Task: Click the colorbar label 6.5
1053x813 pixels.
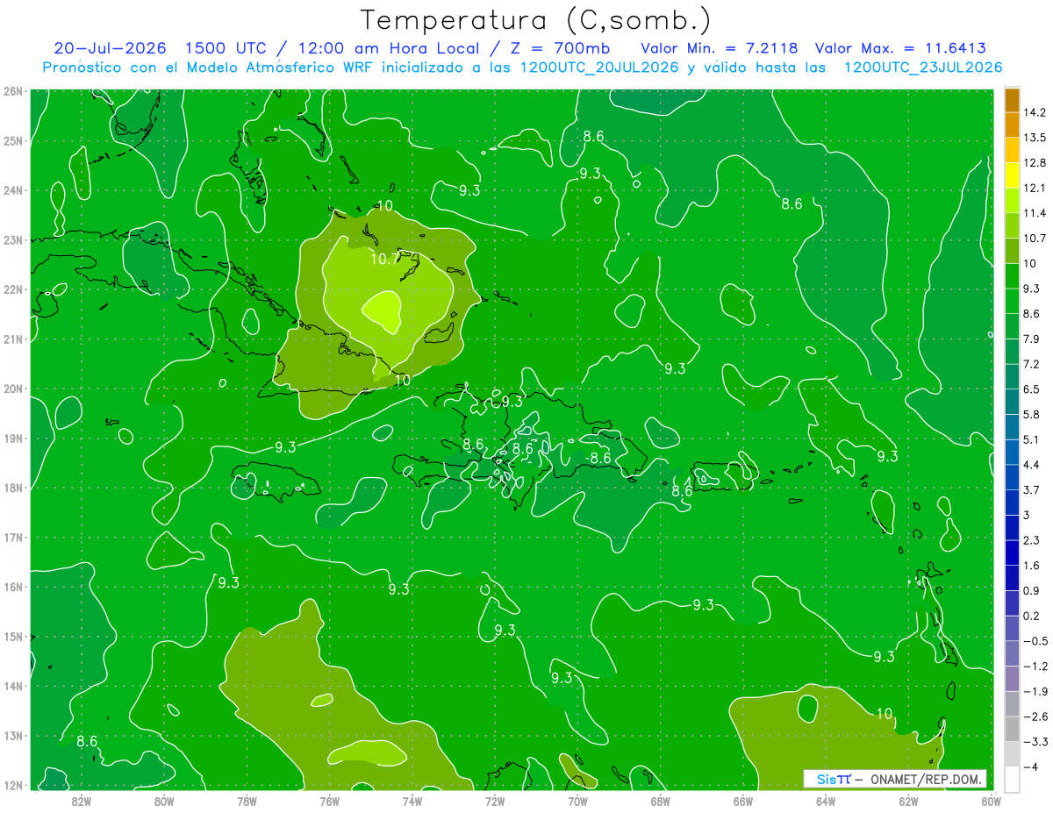Action: 1031,389
